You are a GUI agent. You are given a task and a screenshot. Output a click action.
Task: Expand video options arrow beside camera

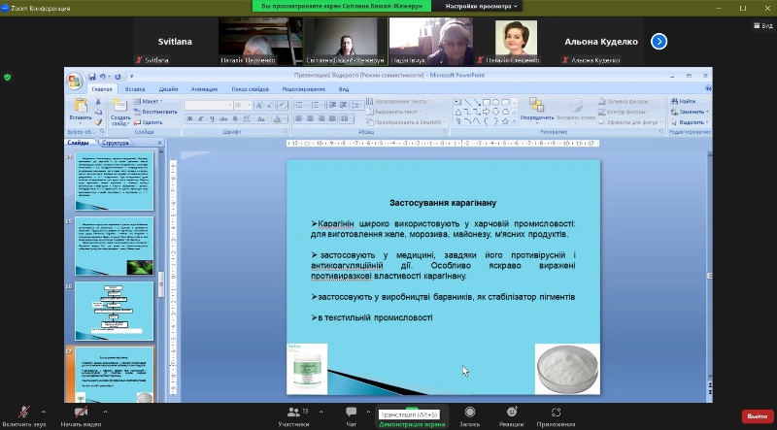coord(105,409)
